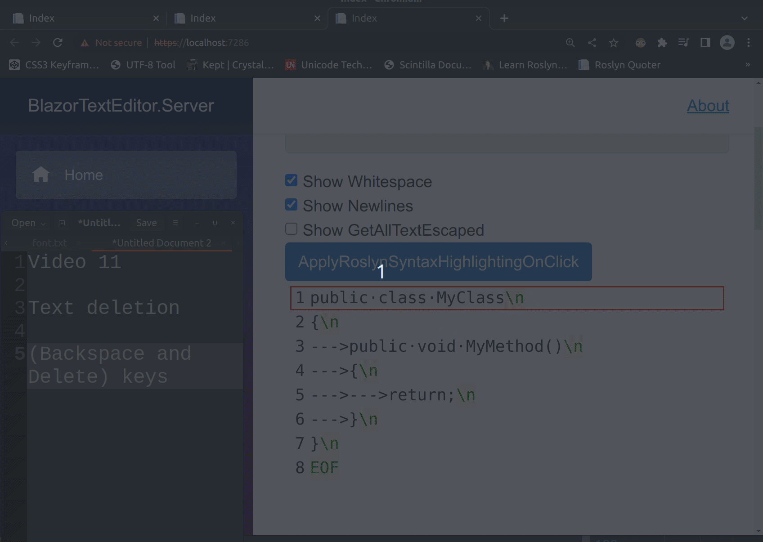Open the browser Extensions puzzle icon
The height and width of the screenshot is (542, 763).
click(662, 42)
